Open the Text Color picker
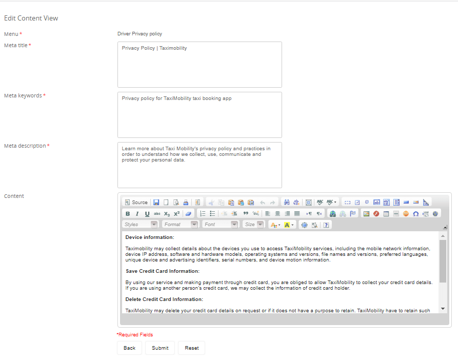The width and height of the screenshot is (458, 362). 275,225
